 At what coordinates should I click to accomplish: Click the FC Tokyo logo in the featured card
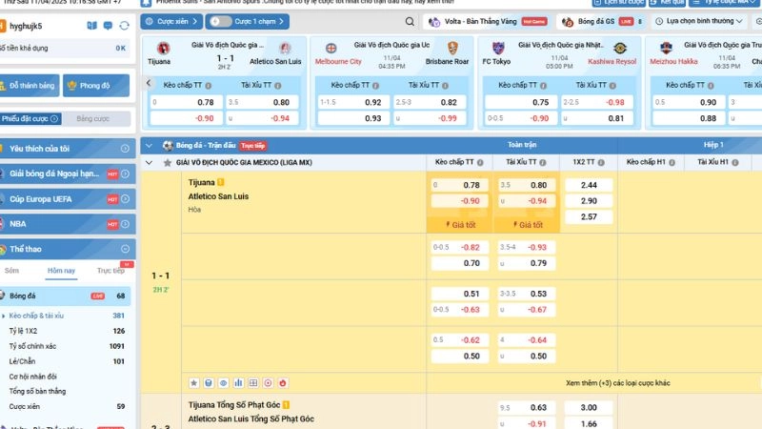tap(498, 48)
